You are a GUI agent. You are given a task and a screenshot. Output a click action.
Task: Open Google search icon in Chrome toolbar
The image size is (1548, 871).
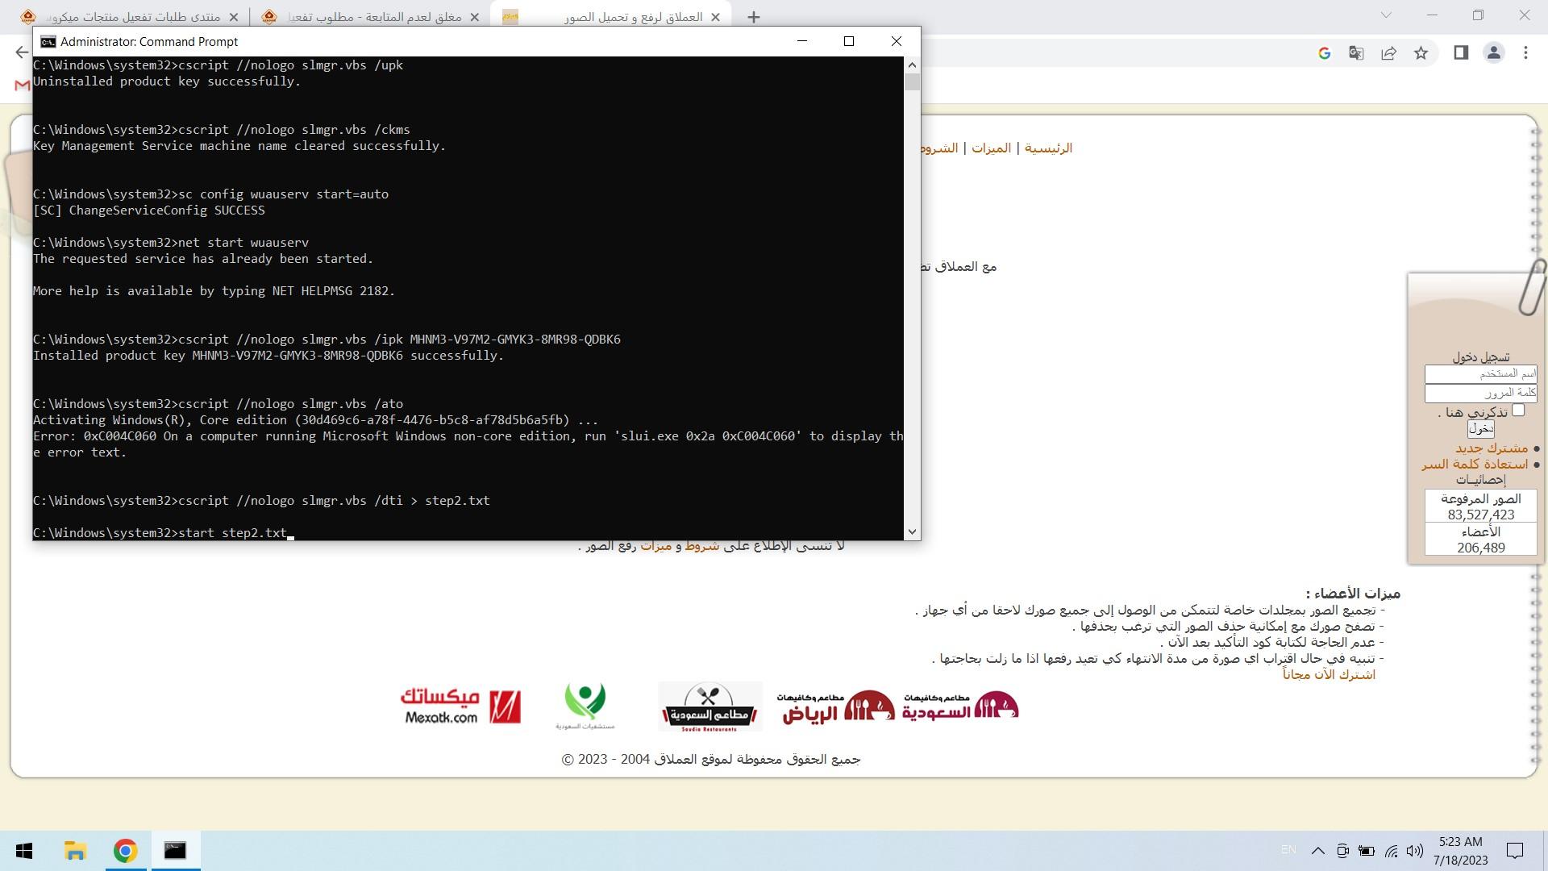[x=1324, y=53]
